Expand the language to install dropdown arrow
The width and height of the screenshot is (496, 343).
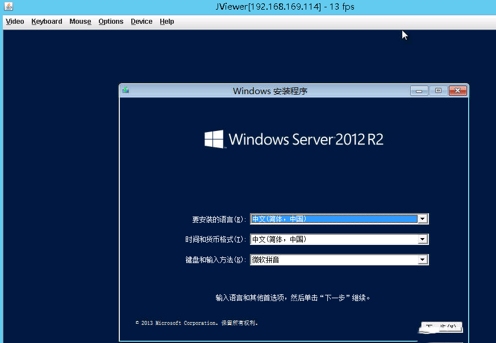(423, 219)
